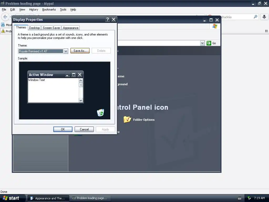Viewport: 269px width, 202px height.
Task: Click the Save As... button
Action: point(80,51)
